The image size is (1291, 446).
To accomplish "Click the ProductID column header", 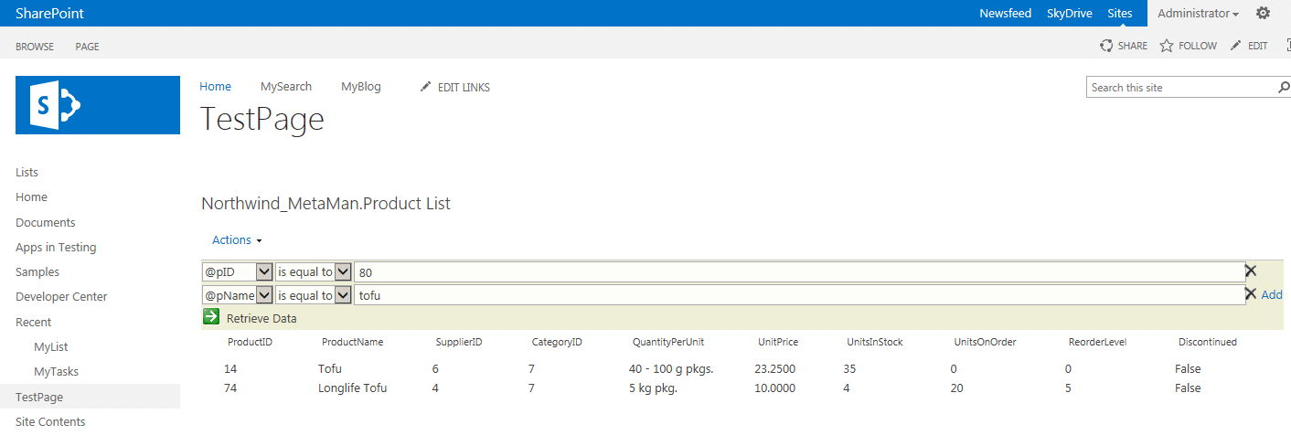I will [250, 342].
